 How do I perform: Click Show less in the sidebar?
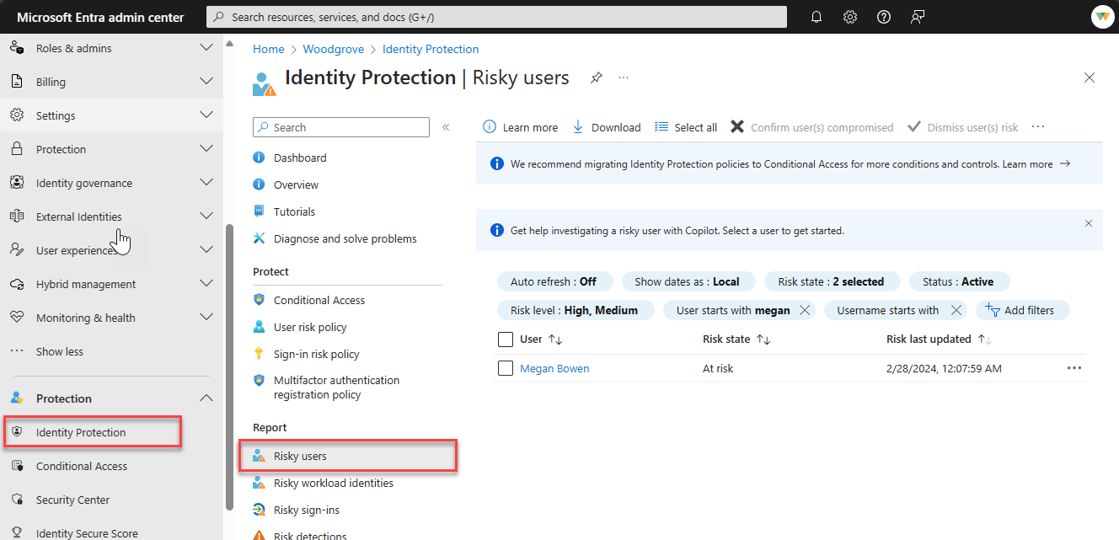click(x=60, y=351)
